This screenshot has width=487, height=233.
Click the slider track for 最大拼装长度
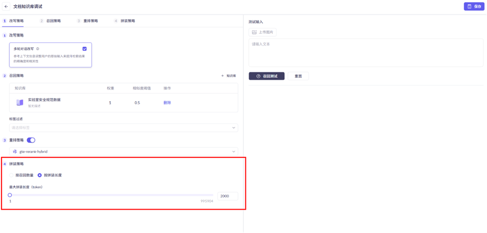[111, 195]
